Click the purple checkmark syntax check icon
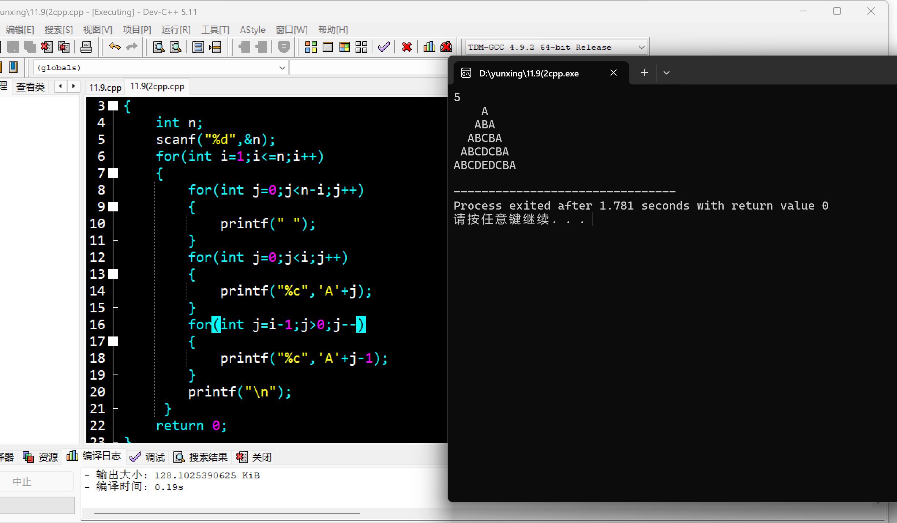The height and width of the screenshot is (523, 897). 384,47
